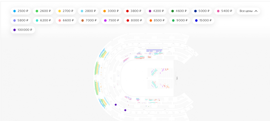Filter seats at 8500 ₽
This screenshot has height=121, width=270.
tap(156, 21)
